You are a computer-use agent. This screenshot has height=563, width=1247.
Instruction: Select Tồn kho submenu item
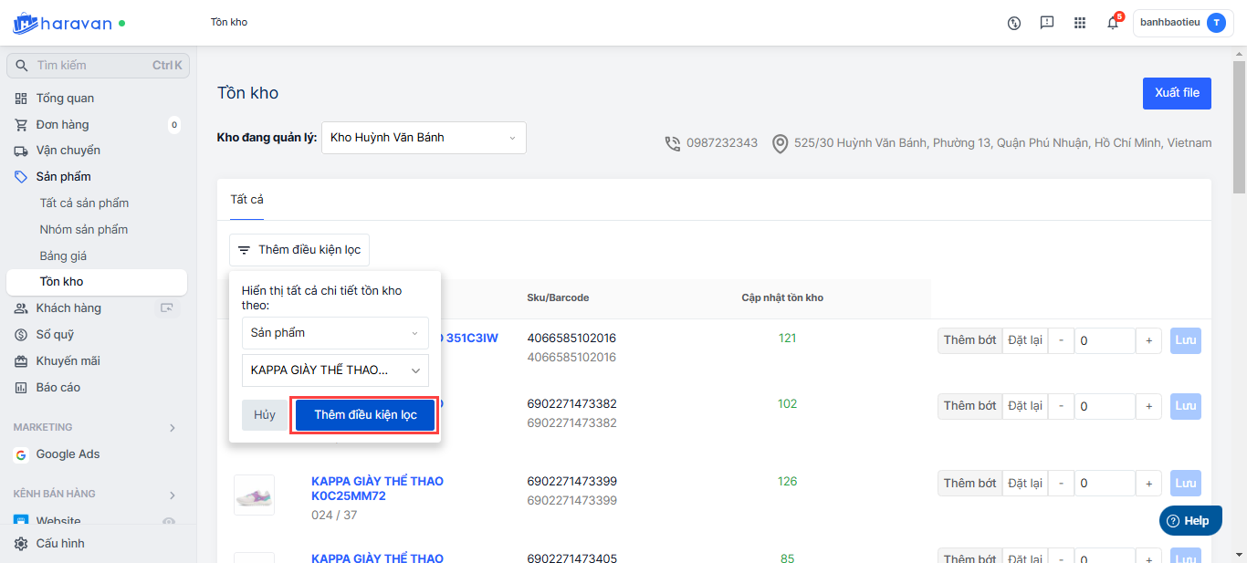pos(97,282)
